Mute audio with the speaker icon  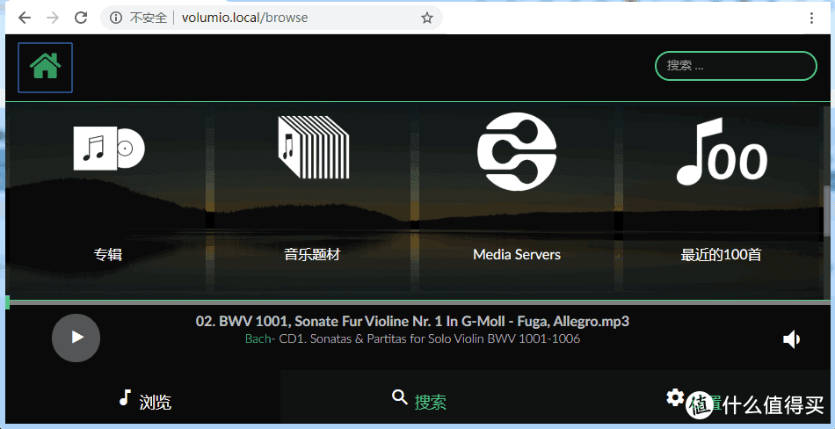point(792,339)
